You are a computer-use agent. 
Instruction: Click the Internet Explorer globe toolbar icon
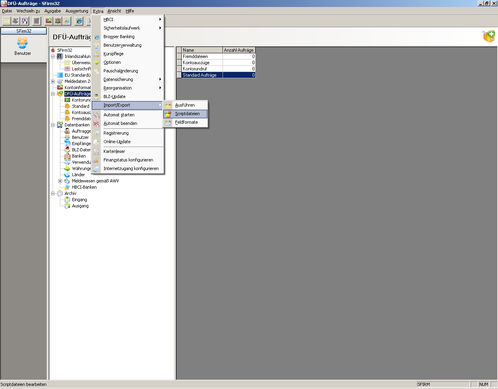coord(79,21)
